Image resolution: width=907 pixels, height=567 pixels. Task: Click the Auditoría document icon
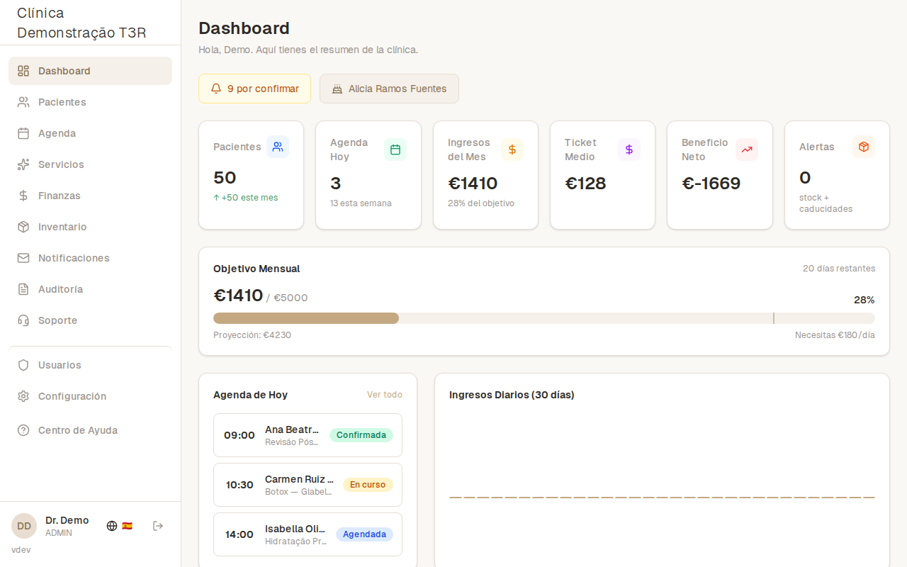[23, 288]
